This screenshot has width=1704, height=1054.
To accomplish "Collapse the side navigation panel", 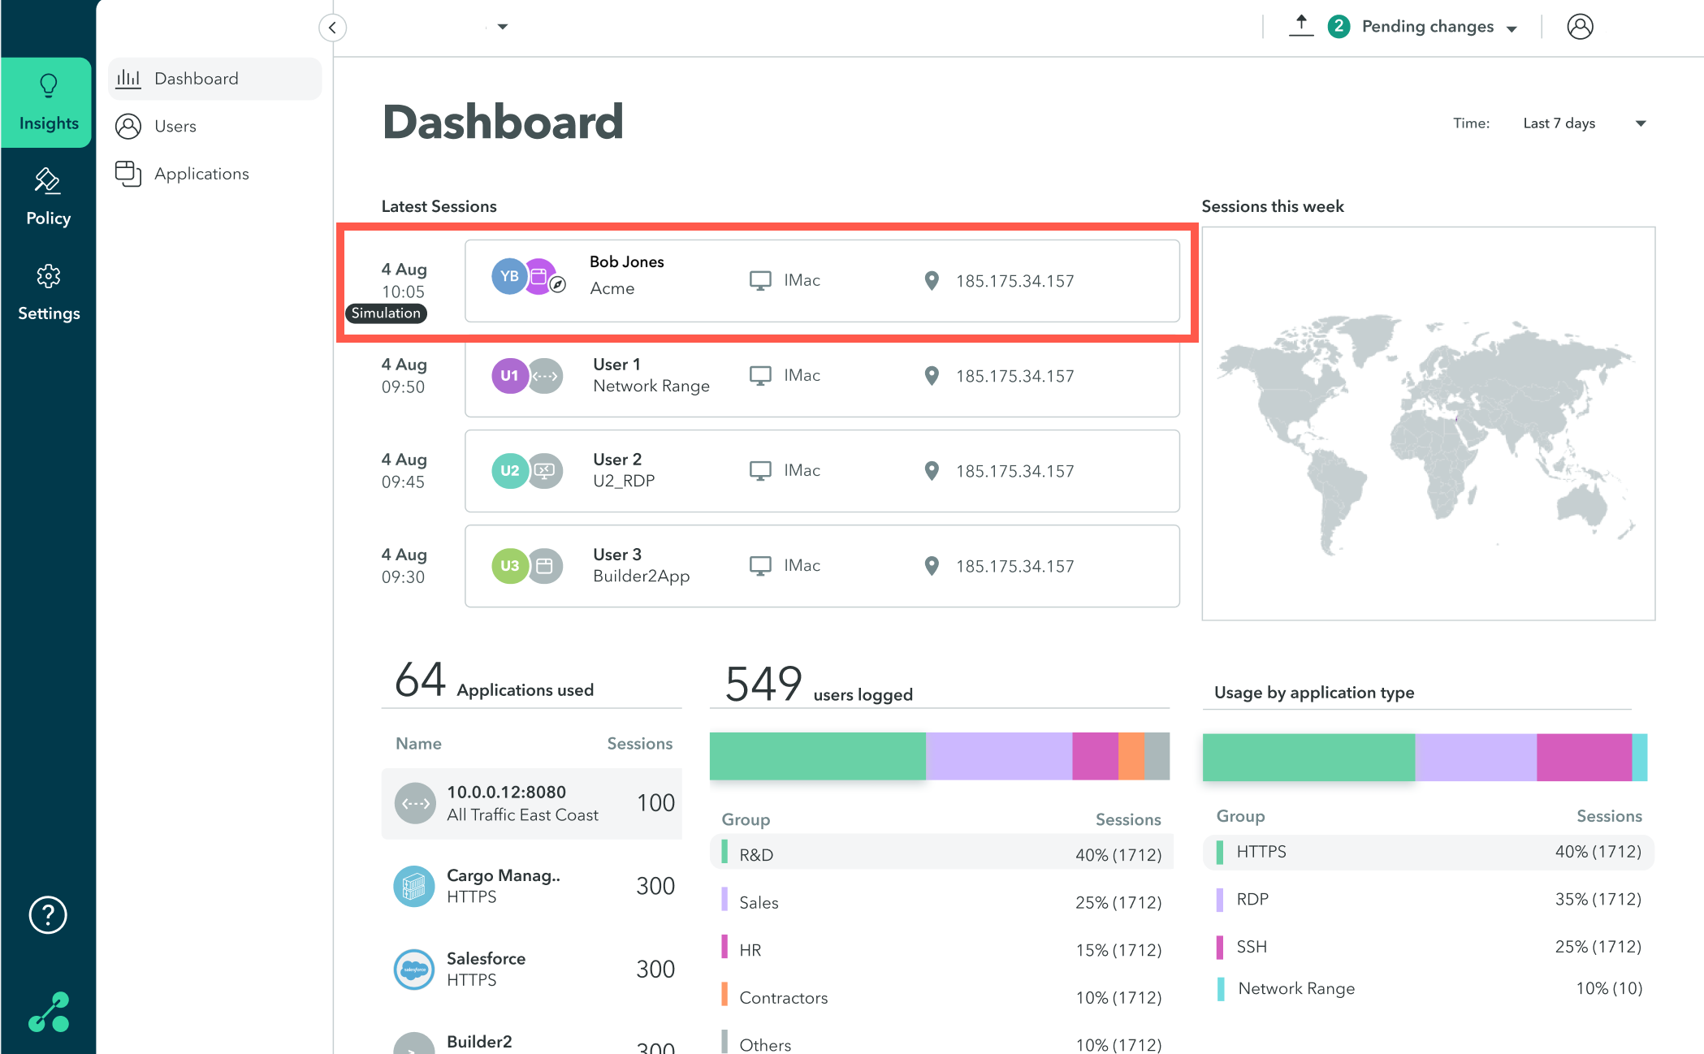I will [332, 28].
